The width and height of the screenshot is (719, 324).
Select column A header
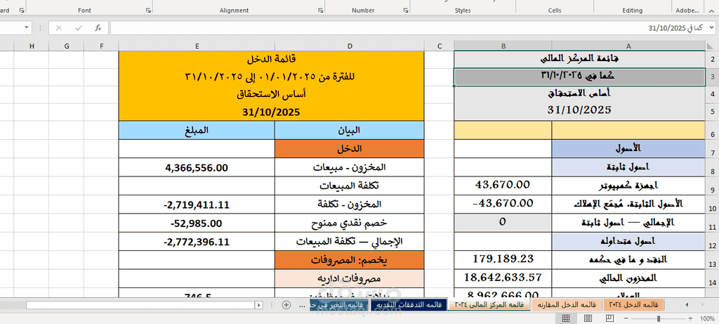628,46
